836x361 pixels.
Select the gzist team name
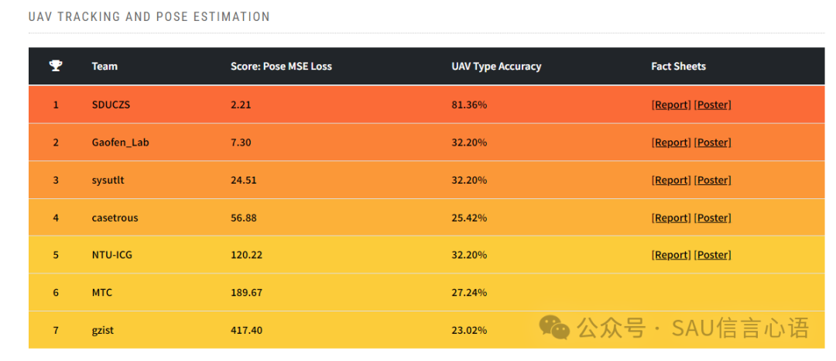[104, 330]
